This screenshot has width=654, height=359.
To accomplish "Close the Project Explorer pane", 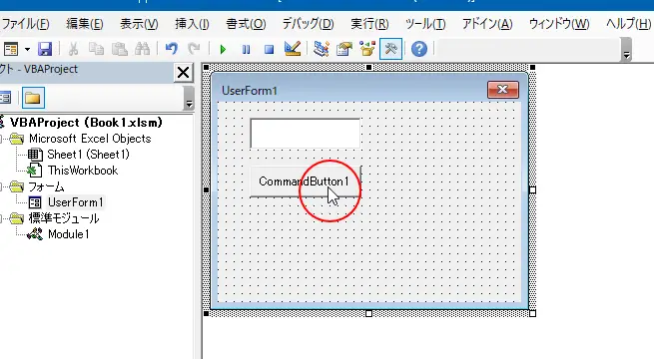I will [183, 73].
